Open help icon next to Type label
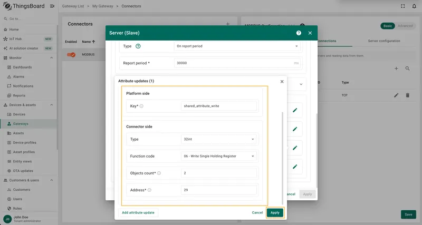Screen dimensions: 422x225 tap(138, 46)
